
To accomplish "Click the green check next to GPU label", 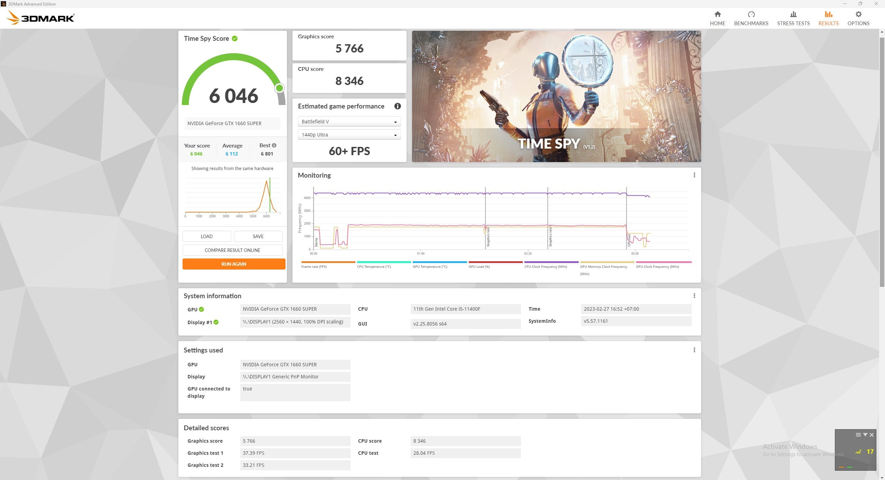I will tap(202, 309).
